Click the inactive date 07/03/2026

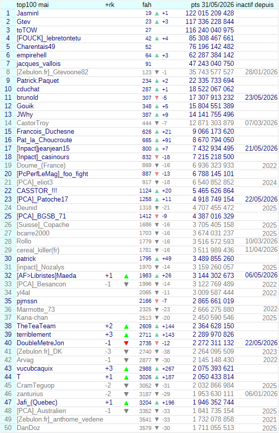pos(261,123)
